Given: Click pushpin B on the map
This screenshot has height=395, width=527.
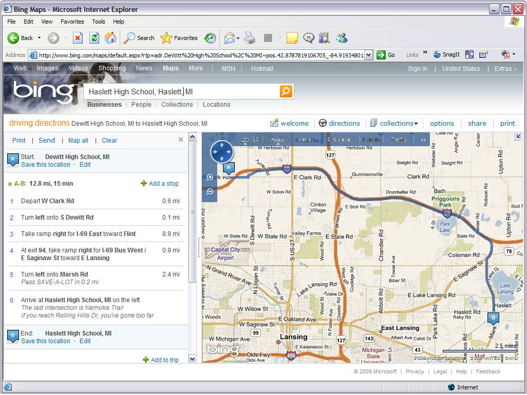Looking at the screenshot, I should coord(493,318).
